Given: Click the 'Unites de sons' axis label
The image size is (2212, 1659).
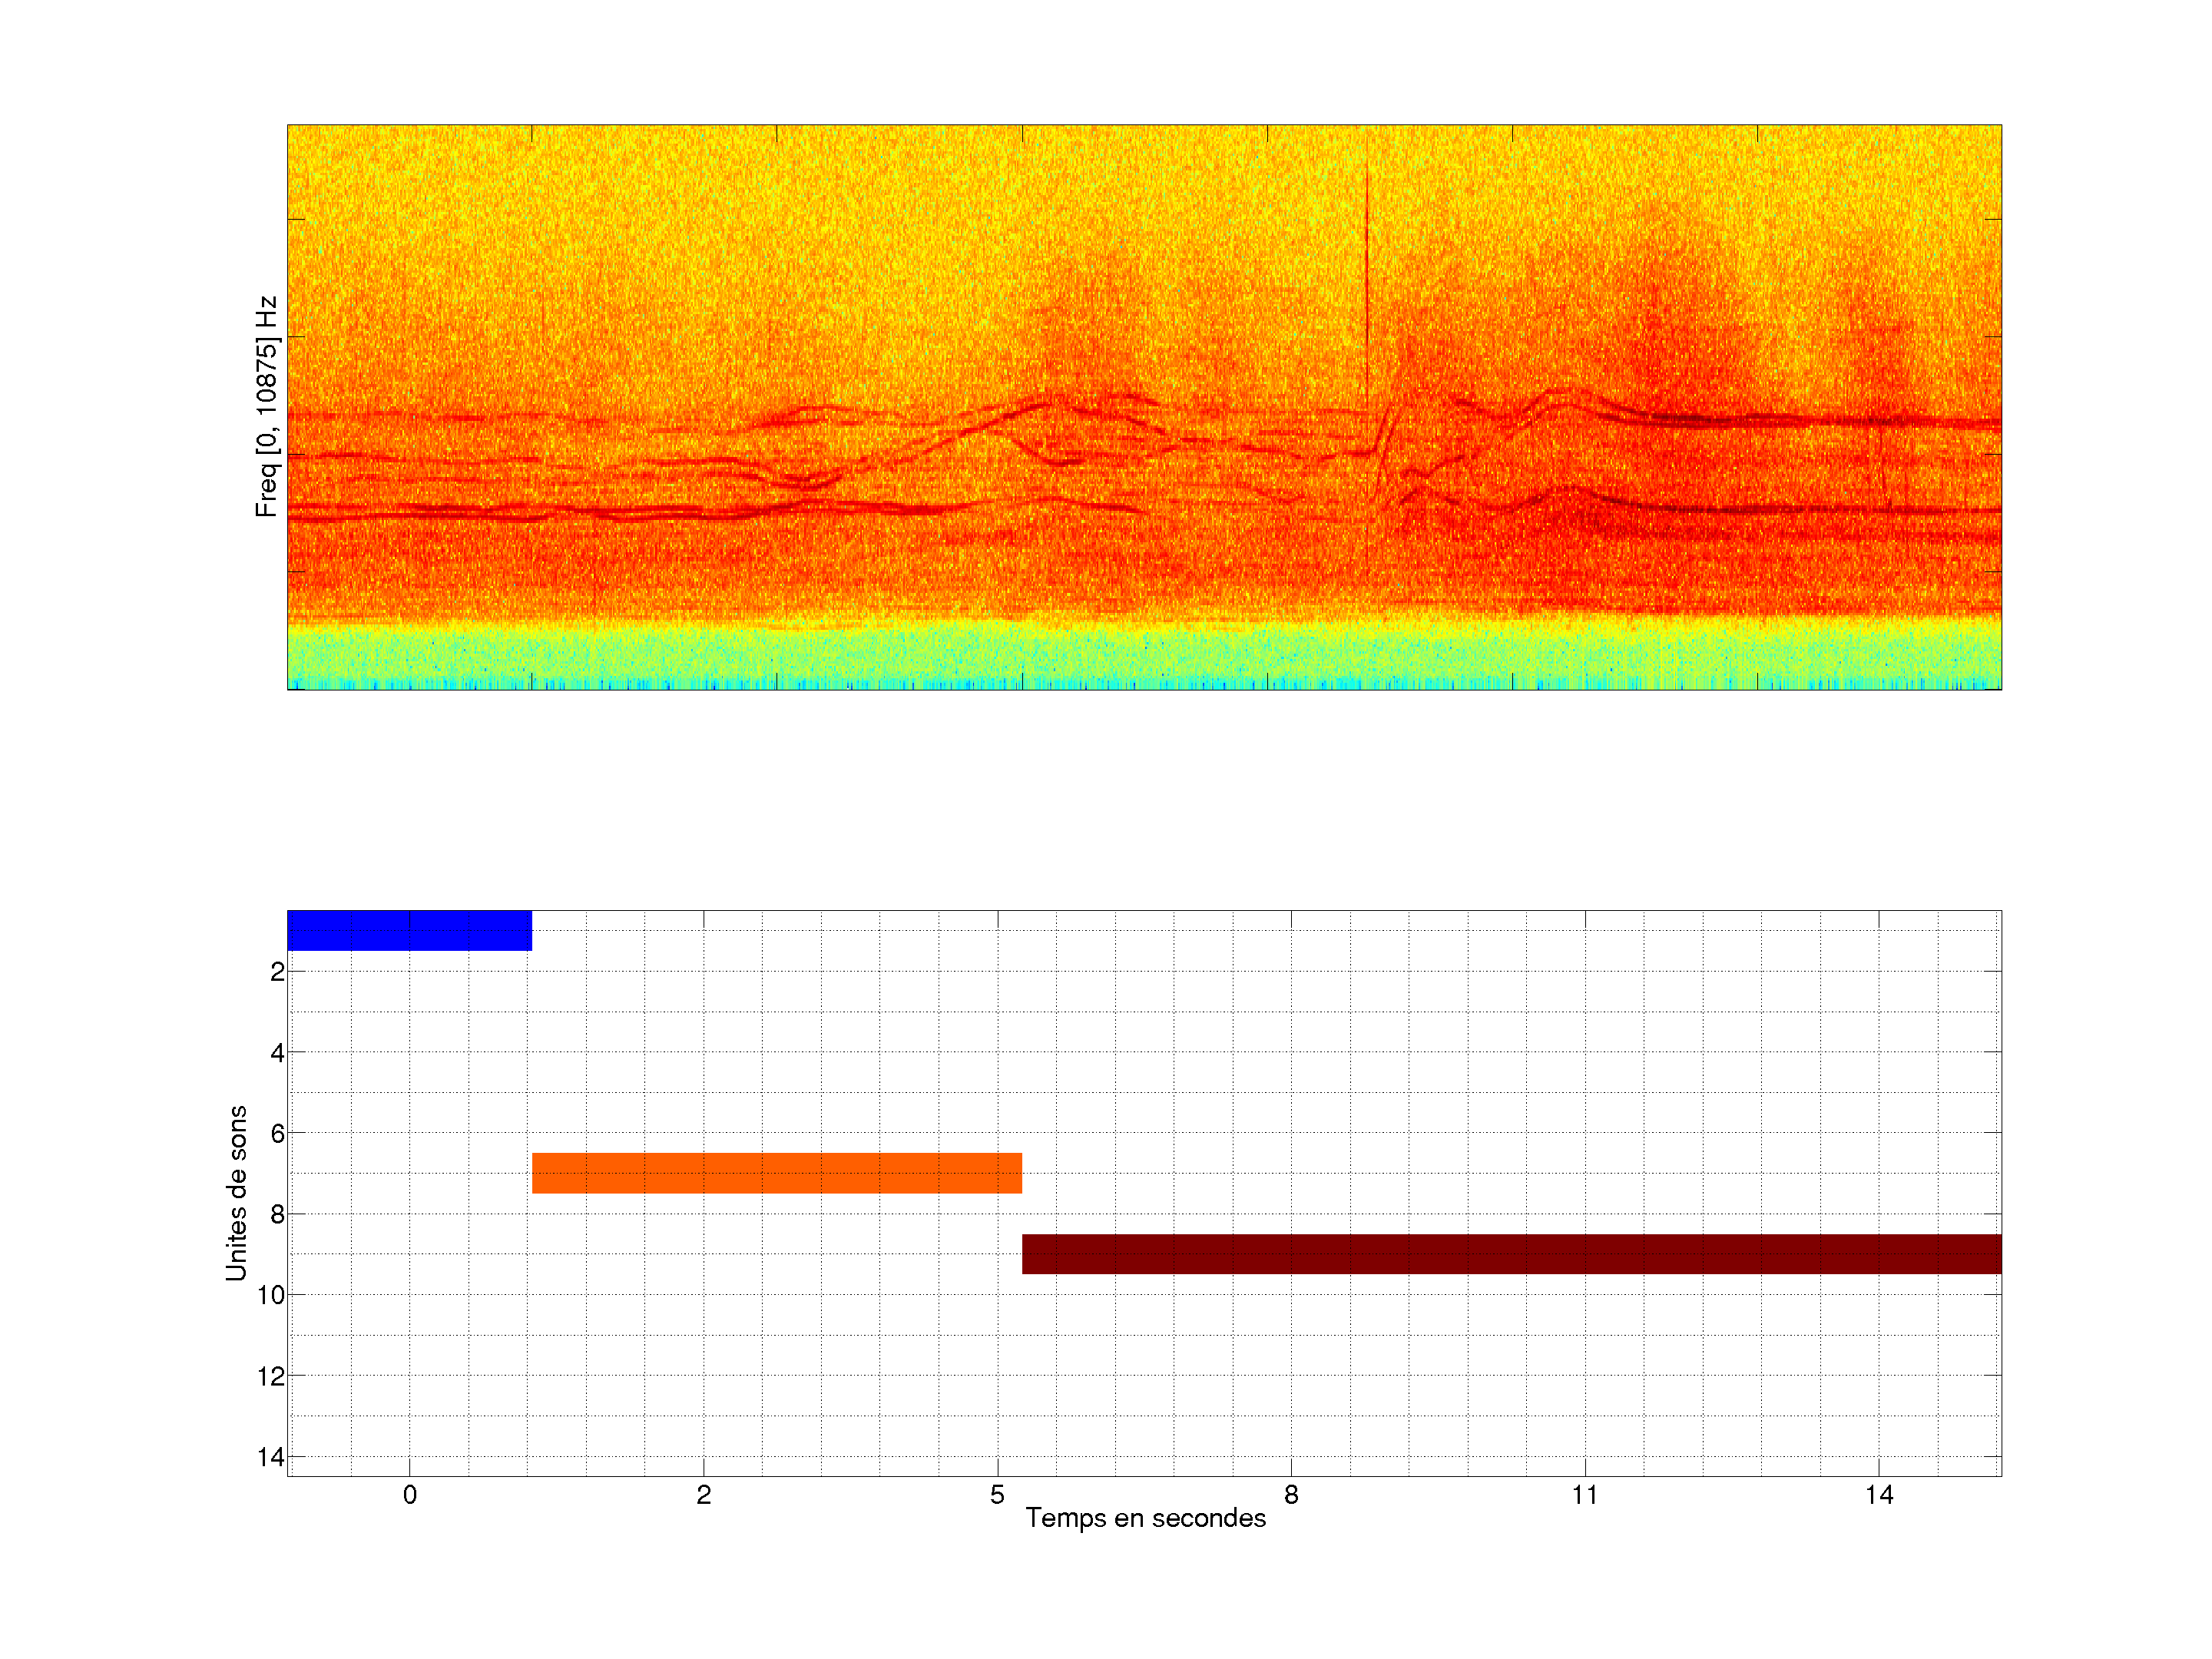Looking at the screenshot, I should (x=236, y=1193).
